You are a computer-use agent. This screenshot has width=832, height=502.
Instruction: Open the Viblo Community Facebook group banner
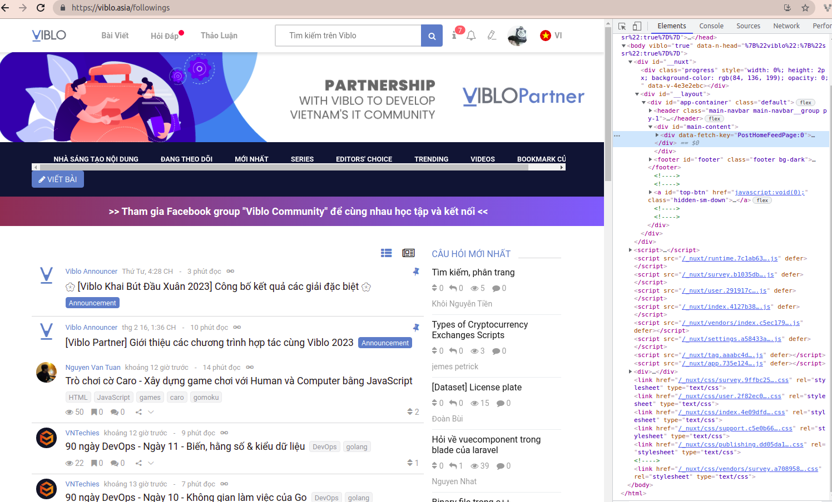coord(298,212)
